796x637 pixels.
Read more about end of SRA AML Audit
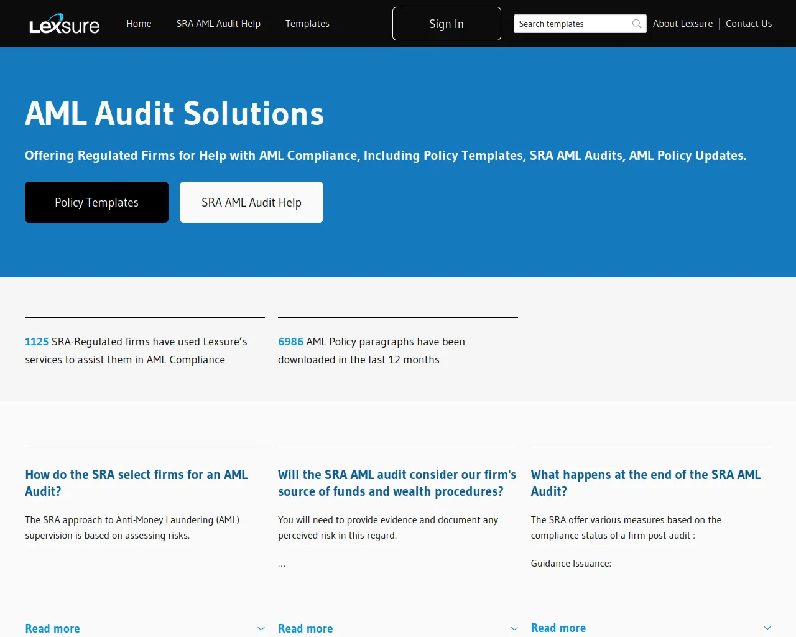[x=558, y=628]
